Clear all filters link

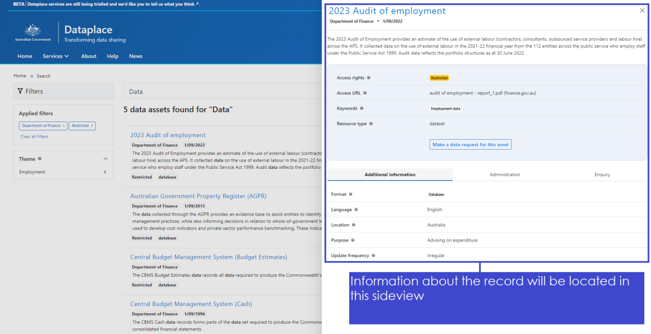(x=34, y=137)
